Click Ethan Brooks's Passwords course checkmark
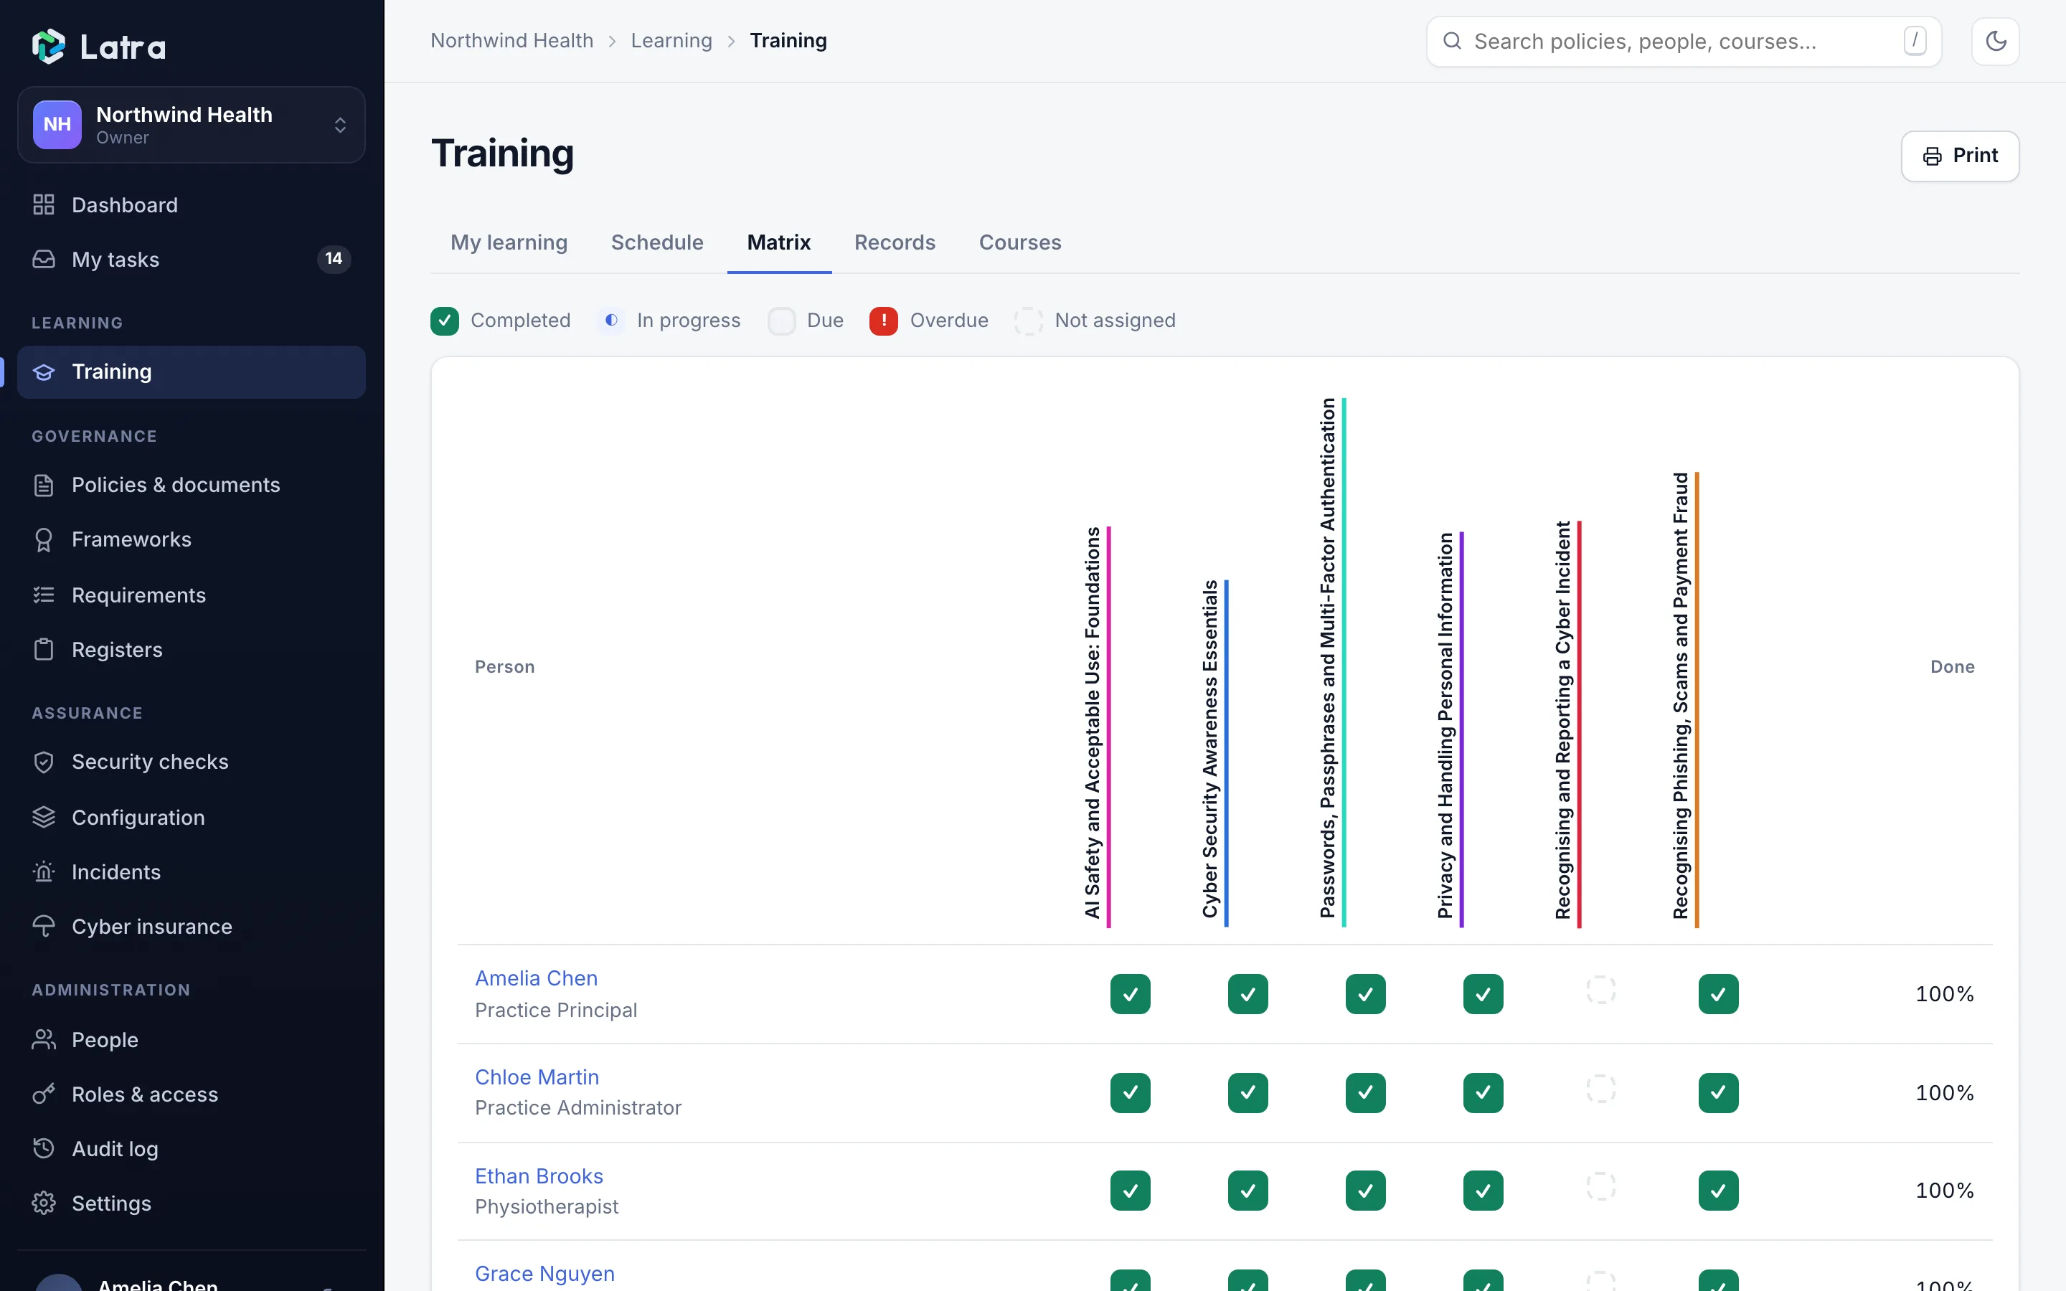Viewport: 2066px width, 1291px height. (1366, 1191)
